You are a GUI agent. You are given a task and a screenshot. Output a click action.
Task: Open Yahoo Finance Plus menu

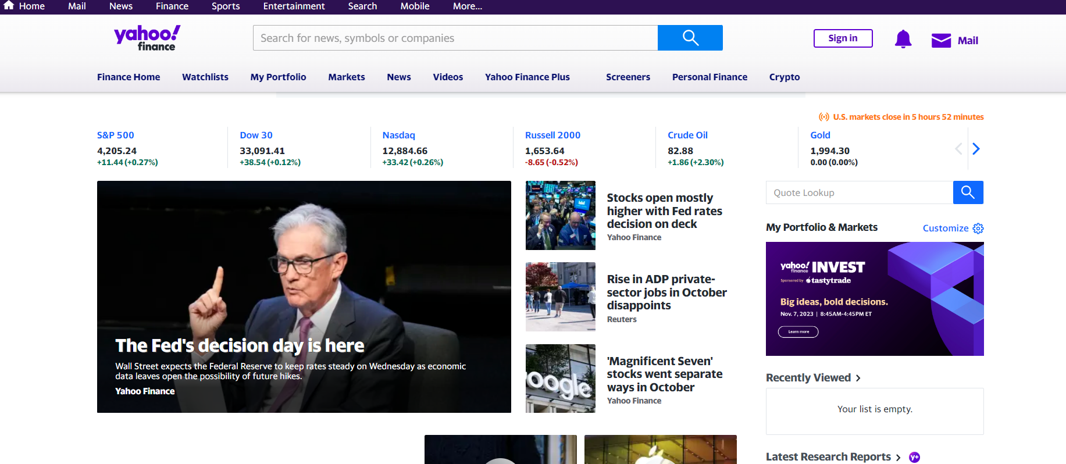coord(527,77)
